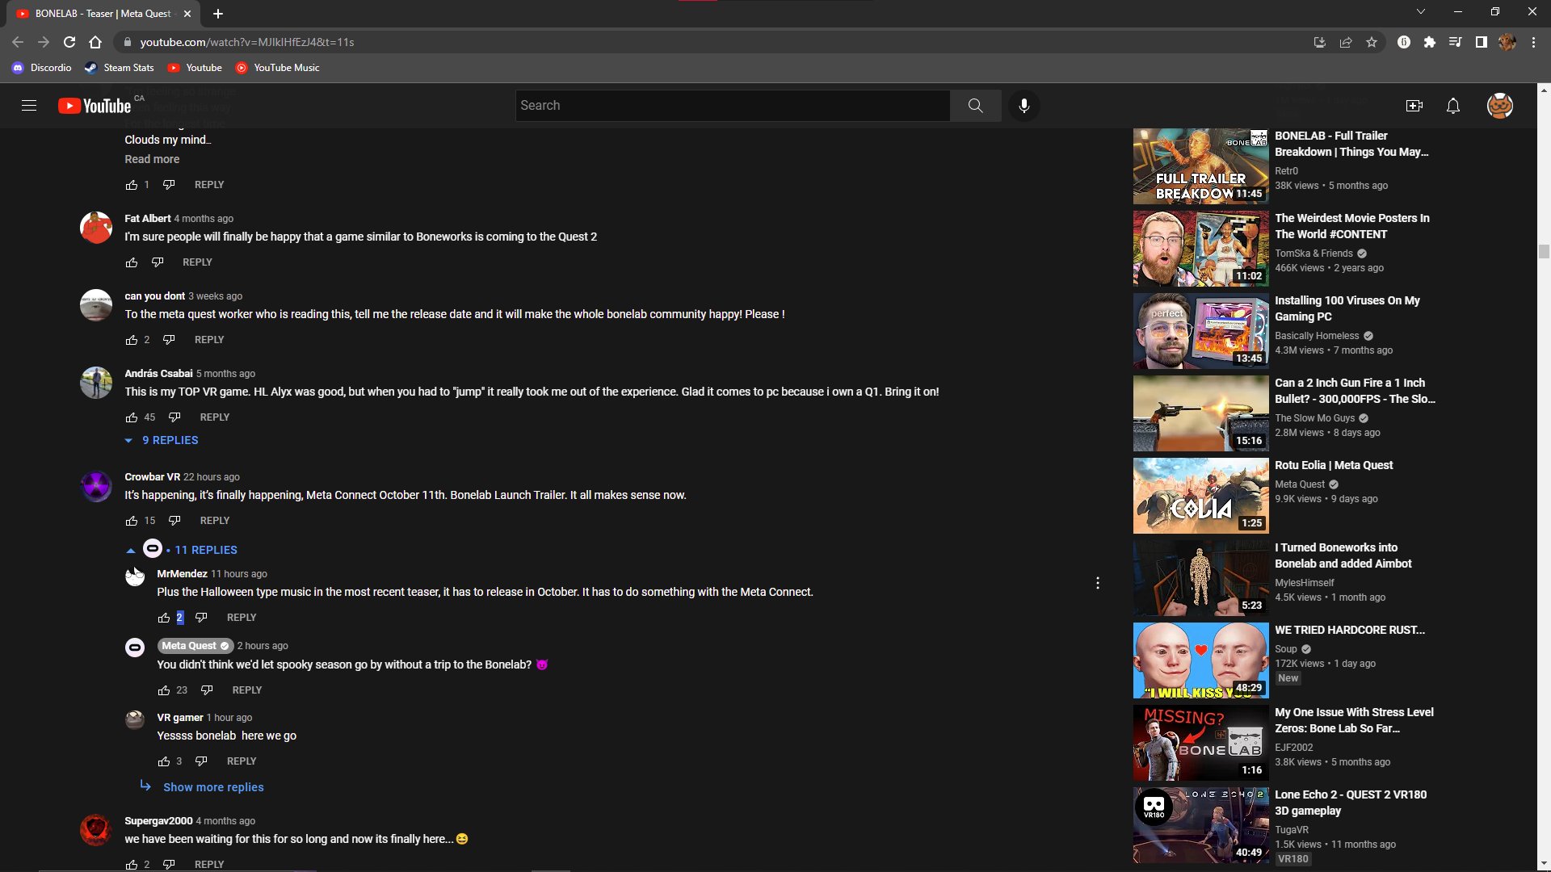Click the page vertical scrollbar thumb
This screenshot has height=872, width=1551.
pos(1544,252)
